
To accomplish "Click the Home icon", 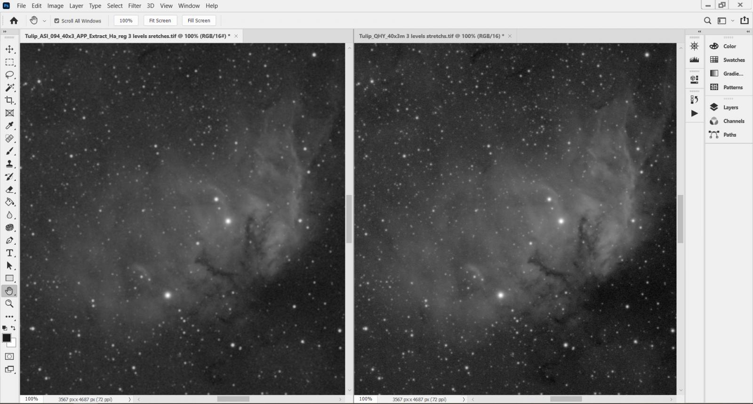I will click(x=14, y=21).
